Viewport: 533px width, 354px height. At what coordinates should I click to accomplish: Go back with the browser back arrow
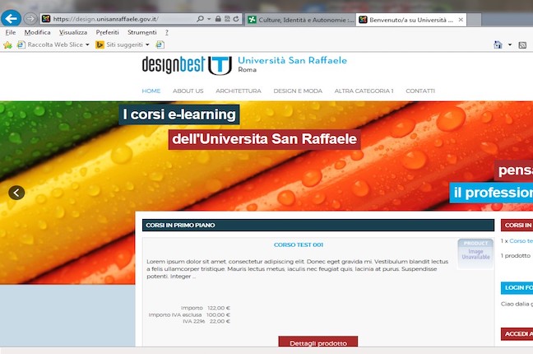[11, 18]
